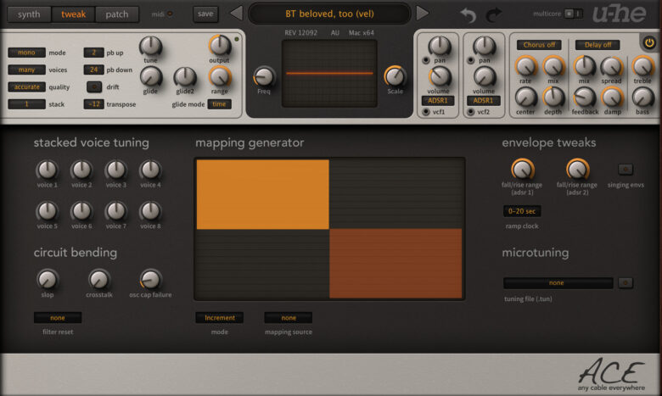Viewport: 662px width, 396px height.
Task: Click the output knob
Action: pyautogui.click(x=220, y=46)
